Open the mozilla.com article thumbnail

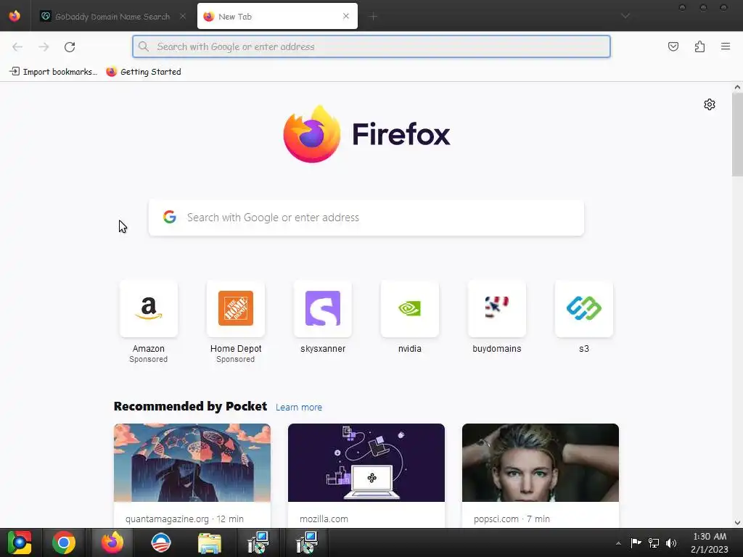point(366,463)
